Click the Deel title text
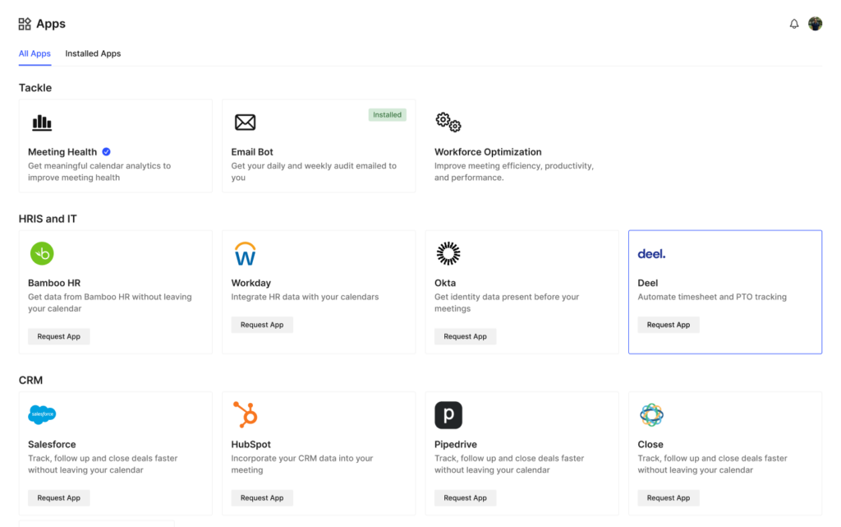 pos(648,283)
